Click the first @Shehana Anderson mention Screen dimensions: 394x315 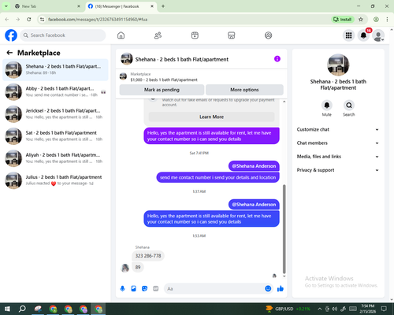pos(254,166)
